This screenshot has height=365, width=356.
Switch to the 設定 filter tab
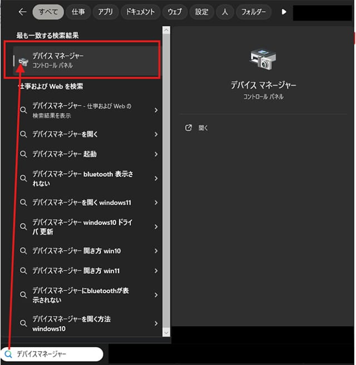coord(201,12)
